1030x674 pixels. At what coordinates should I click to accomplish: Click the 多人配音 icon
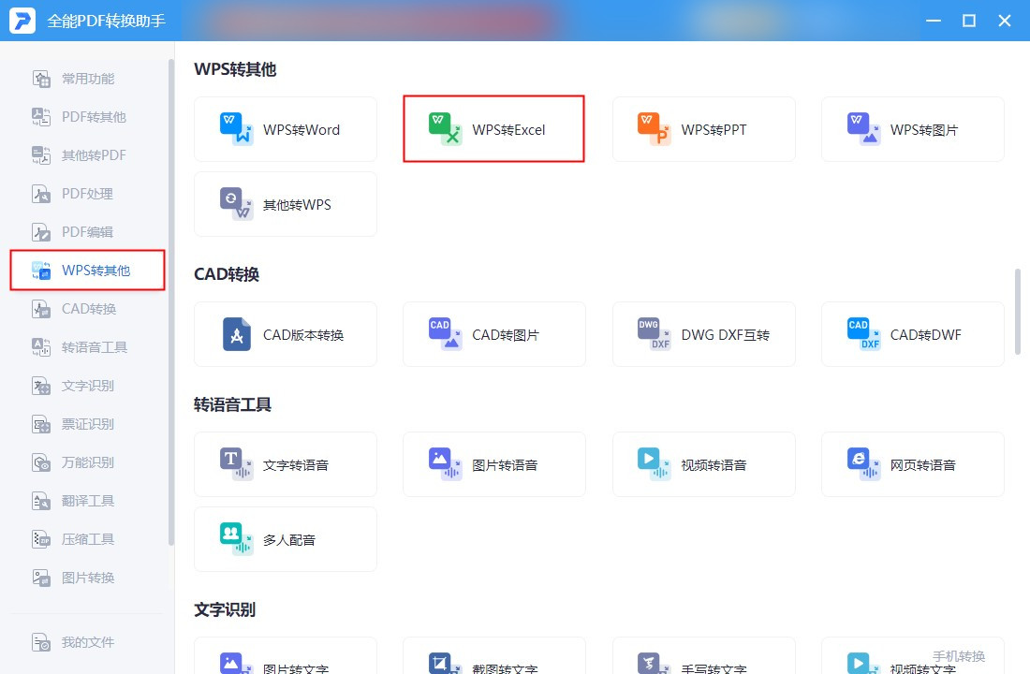coord(237,539)
